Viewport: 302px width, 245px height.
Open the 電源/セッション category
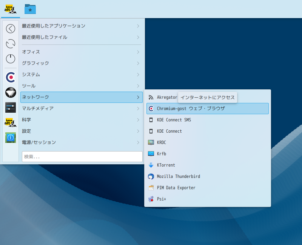click(x=82, y=142)
